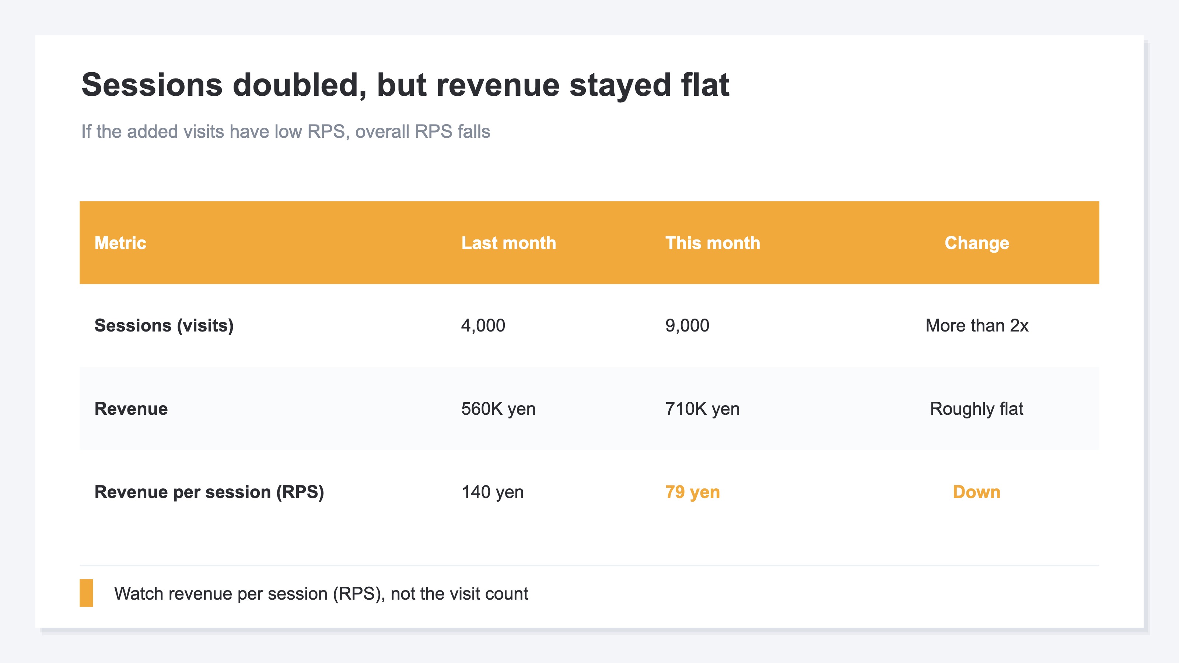Select the 'More than 2x' change cell
The image size is (1179, 663).
coord(977,326)
